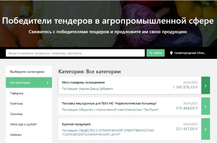Click arrow button for egg supply card

tap(205, 106)
